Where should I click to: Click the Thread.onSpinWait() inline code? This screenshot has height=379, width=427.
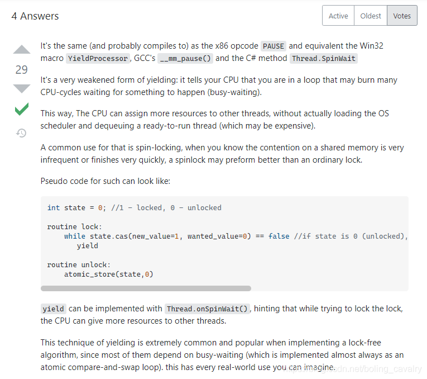(207, 309)
